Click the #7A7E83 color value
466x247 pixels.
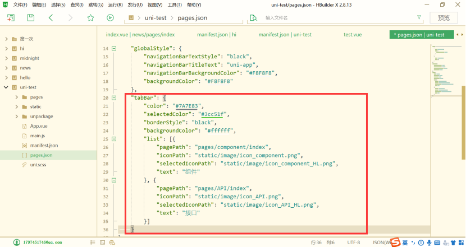click(186, 106)
